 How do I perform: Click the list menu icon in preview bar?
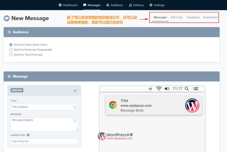[196, 89]
